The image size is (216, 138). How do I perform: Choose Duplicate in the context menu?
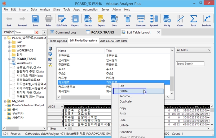[138, 101]
